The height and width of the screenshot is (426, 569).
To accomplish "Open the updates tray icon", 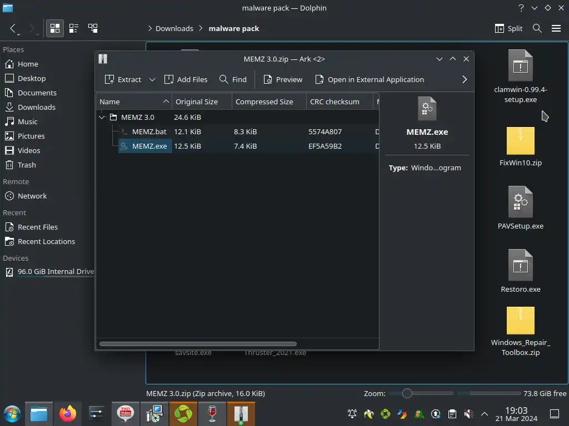I will [x=436, y=414].
